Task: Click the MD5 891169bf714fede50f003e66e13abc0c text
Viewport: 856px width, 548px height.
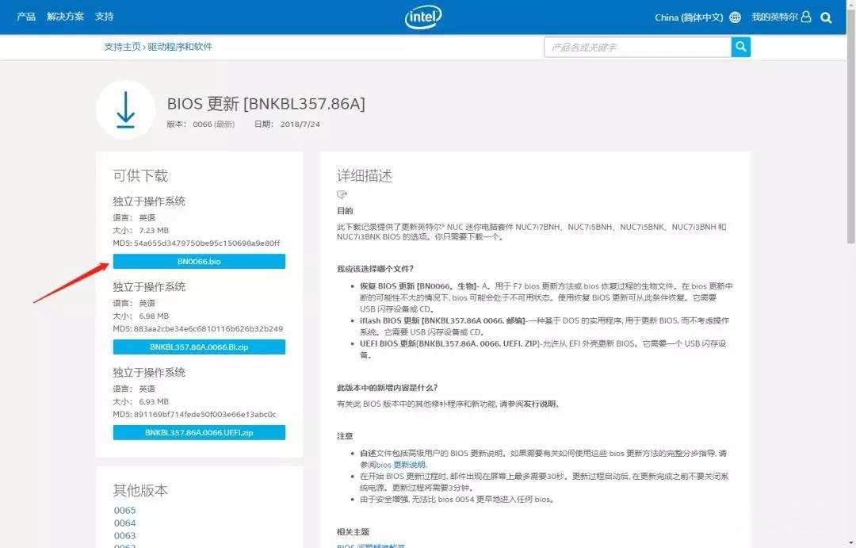Action: point(195,415)
